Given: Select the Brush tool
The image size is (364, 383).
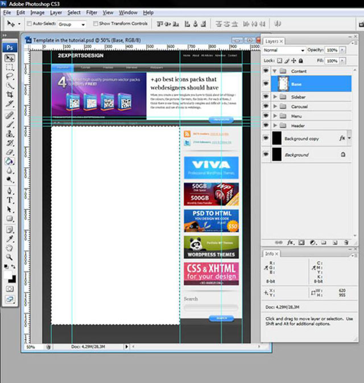Looking at the screenshot, I should 10,125.
